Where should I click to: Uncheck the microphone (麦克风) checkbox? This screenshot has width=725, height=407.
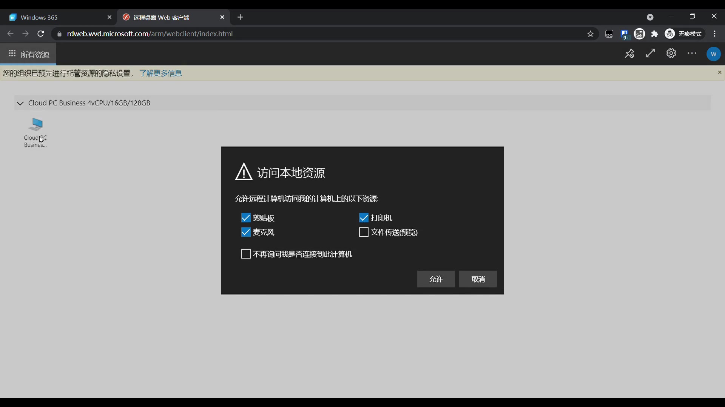(246, 232)
